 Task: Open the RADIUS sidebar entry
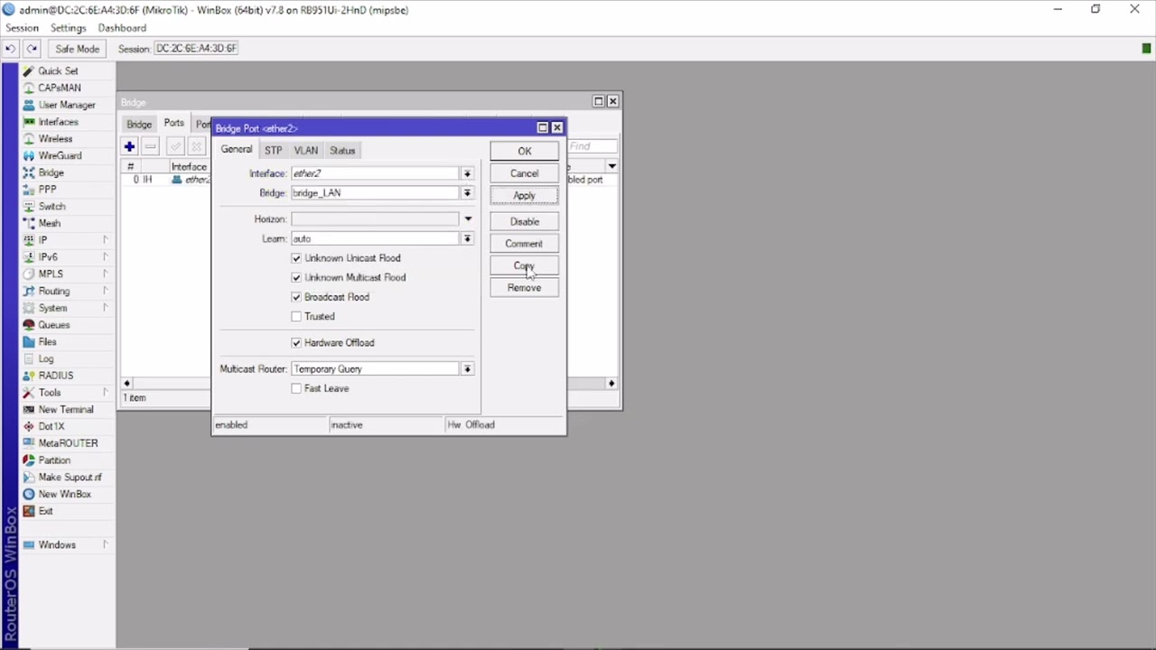55,376
